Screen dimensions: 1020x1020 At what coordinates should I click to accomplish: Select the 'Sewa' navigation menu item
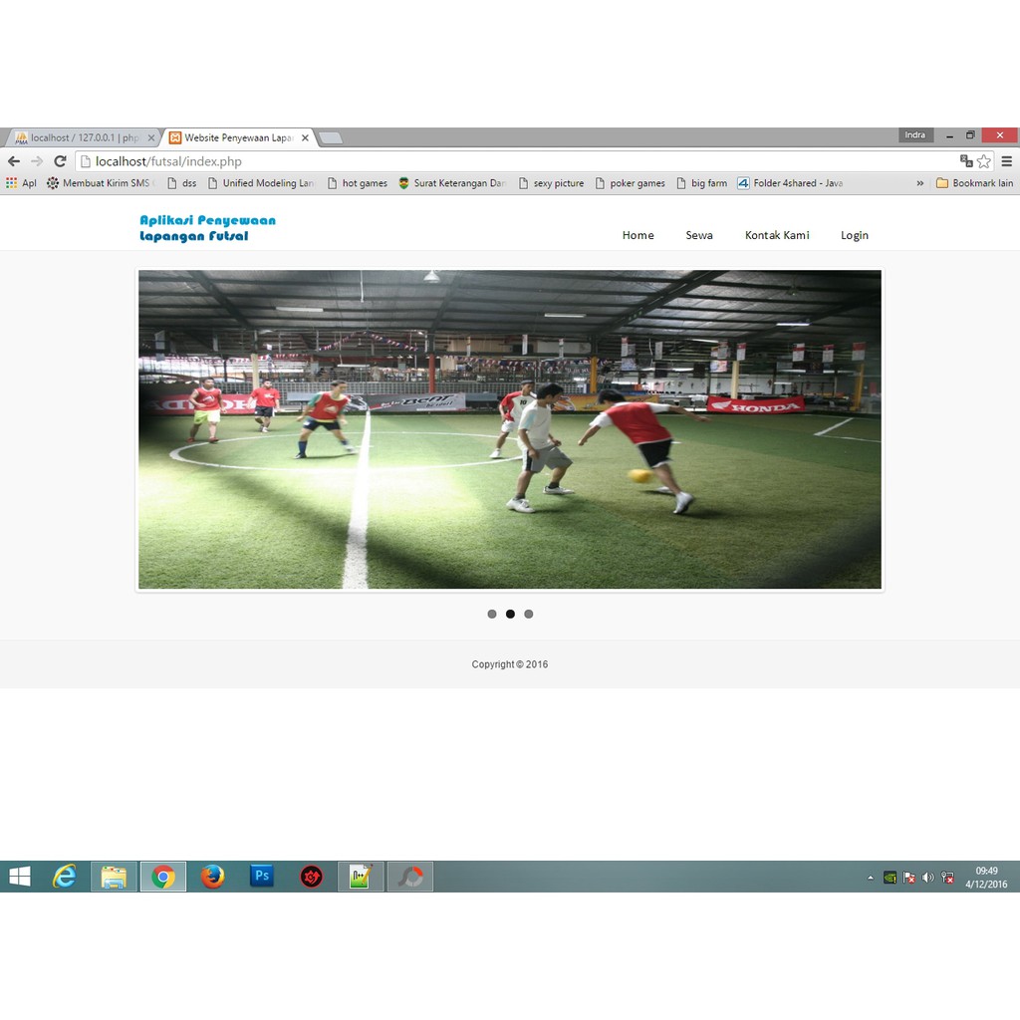(x=699, y=235)
